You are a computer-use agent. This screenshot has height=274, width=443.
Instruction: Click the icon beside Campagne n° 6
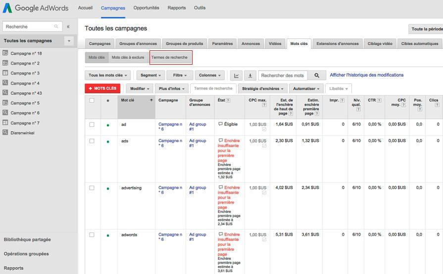5,113
